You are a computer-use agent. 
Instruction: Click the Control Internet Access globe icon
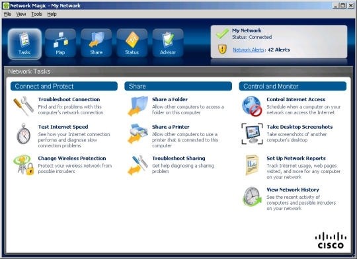point(252,106)
